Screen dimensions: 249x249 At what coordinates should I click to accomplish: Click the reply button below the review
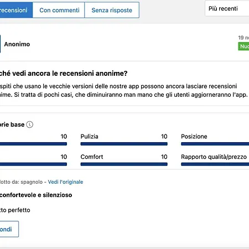click(9, 229)
